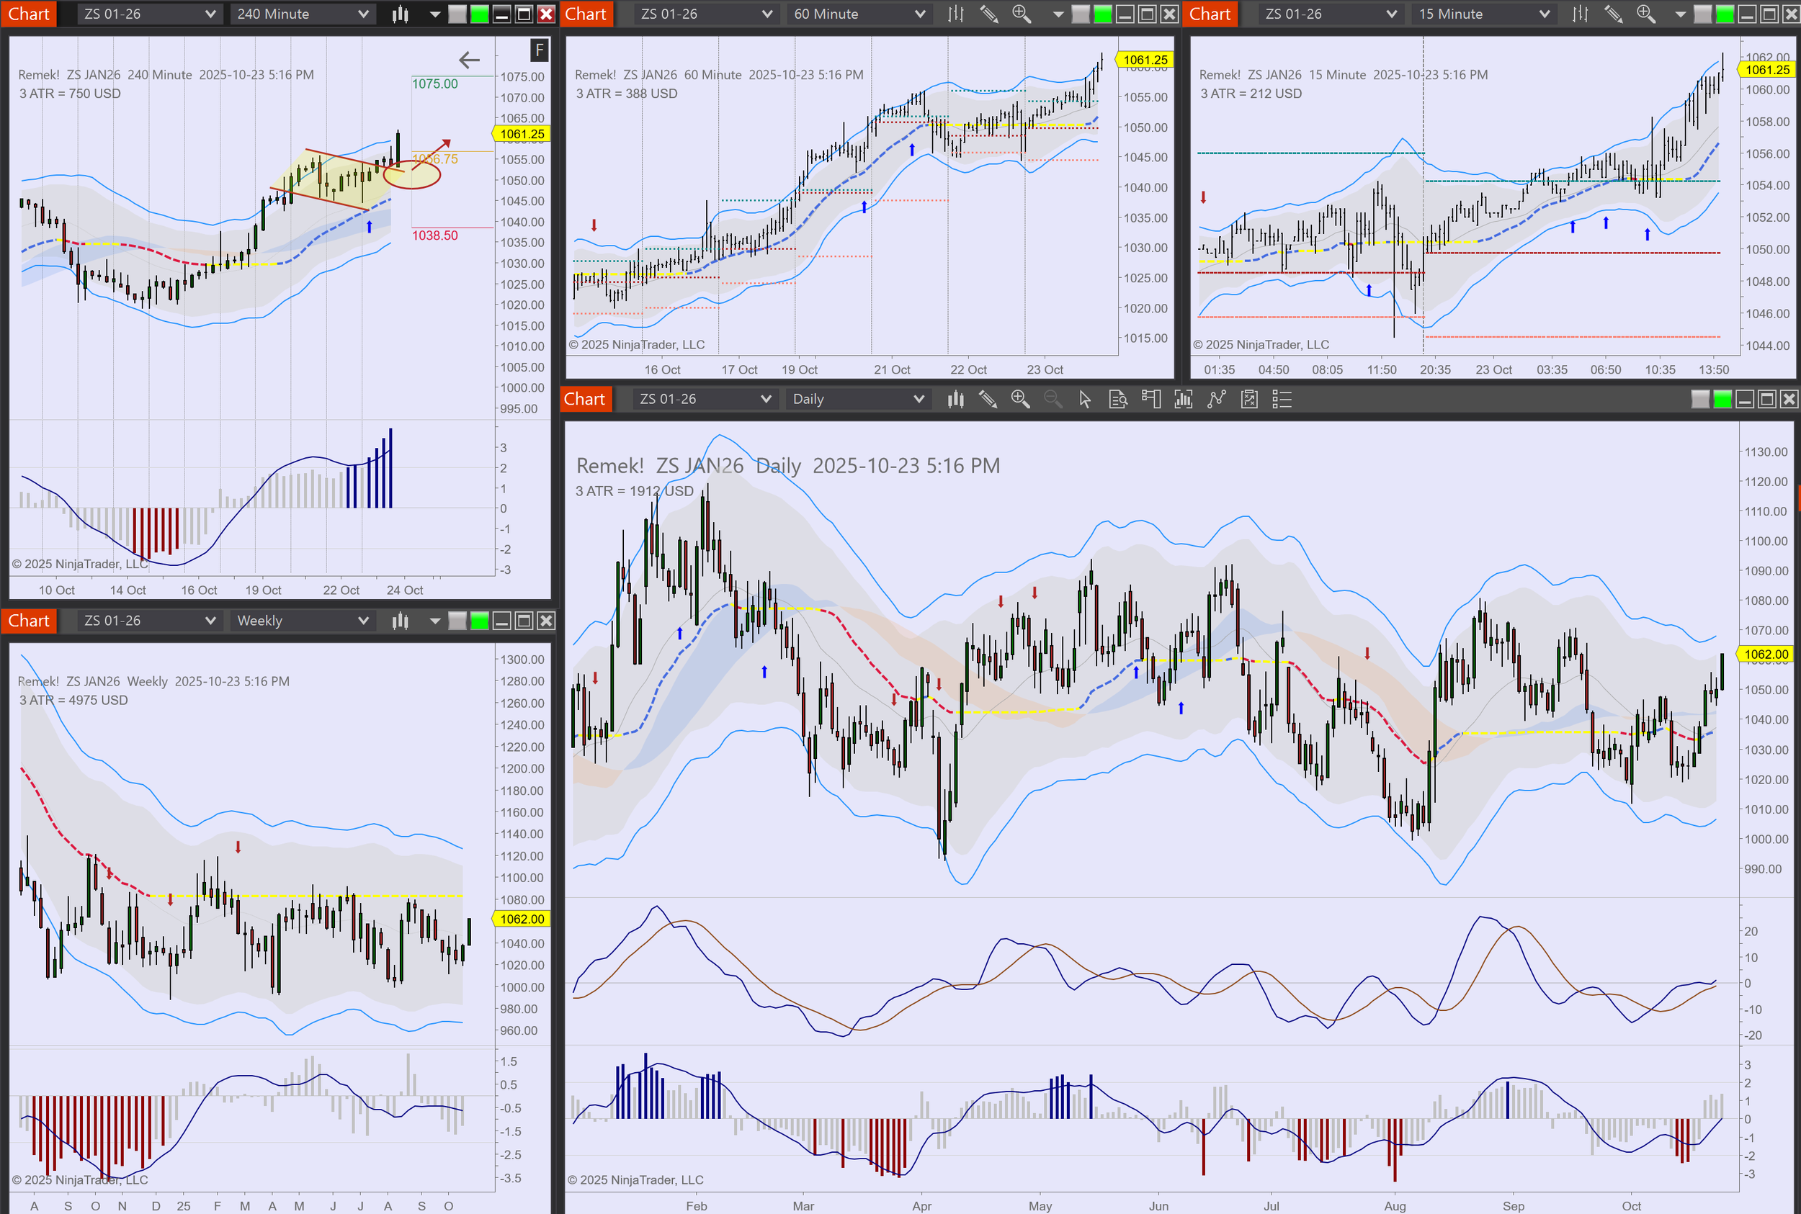Click back arrow on 240 Minute chart
This screenshot has width=1801, height=1214.
tap(470, 60)
